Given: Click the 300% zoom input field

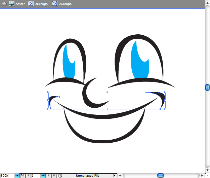Looking at the screenshot, I should 7,175.
